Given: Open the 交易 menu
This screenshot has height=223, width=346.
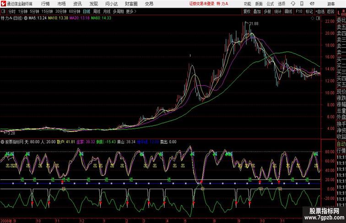Looking at the screenshot, I should coord(149,4).
